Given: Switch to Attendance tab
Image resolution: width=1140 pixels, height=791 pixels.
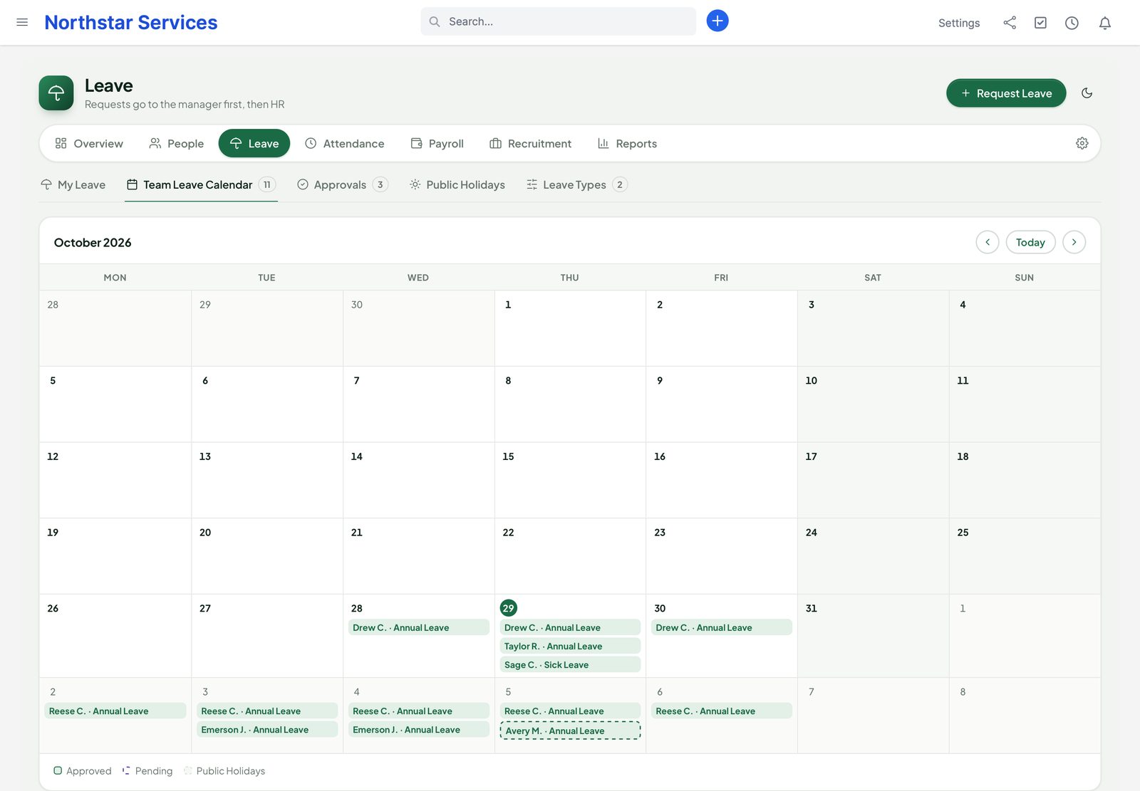Looking at the screenshot, I should coord(345,143).
